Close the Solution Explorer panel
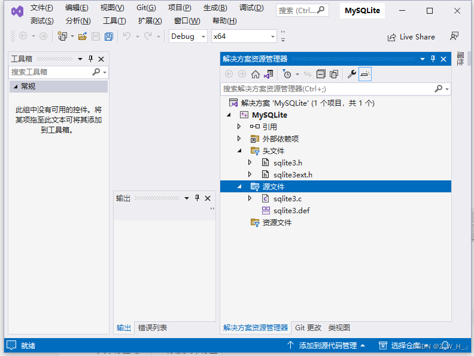This screenshot has width=474, height=356. (x=443, y=59)
